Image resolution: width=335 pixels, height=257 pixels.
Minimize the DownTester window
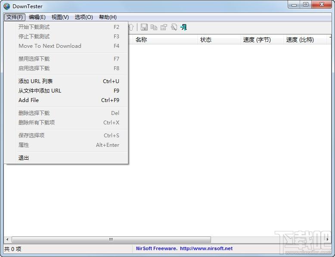[294, 5]
